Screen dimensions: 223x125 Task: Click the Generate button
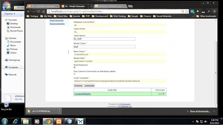(89, 85)
